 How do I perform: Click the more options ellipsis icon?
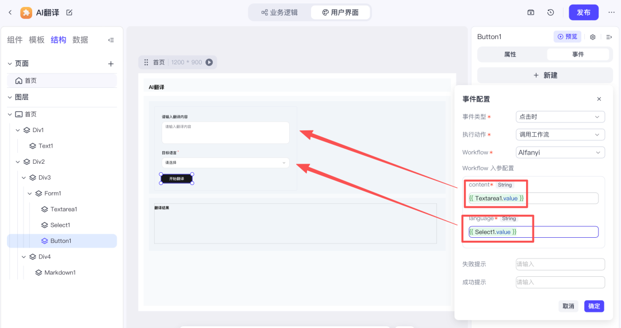(611, 13)
